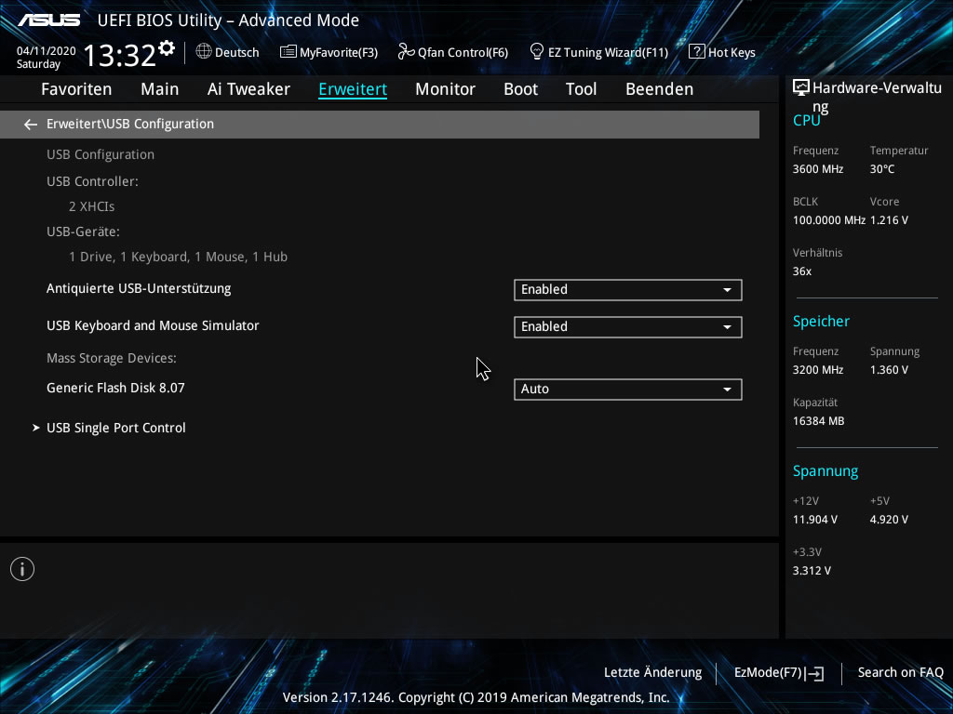953x714 pixels.
Task: Click the back arrow in USB Configuration breadcrumb
Action: [x=31, y=125]
